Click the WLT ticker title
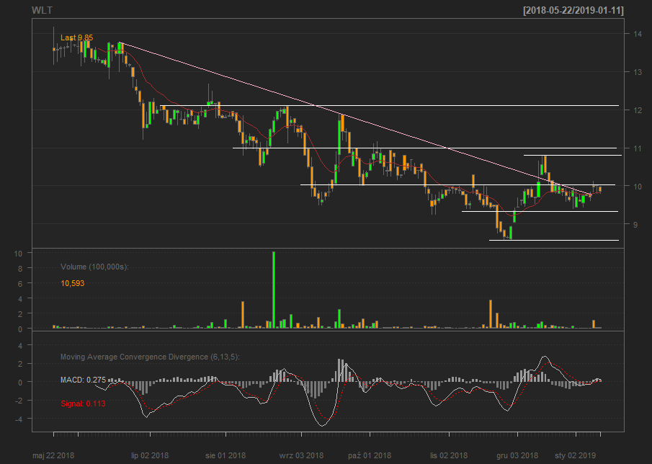This screenshot has height=464, width=652. pyautogui.click(x=42, y=10)
